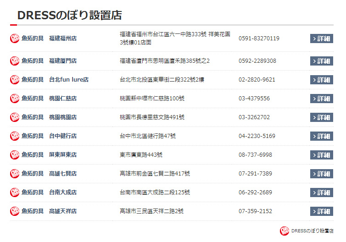Click phone number 04-2230-5169
The width and height of the screenshot is (346, 242).
coord(257,136)
